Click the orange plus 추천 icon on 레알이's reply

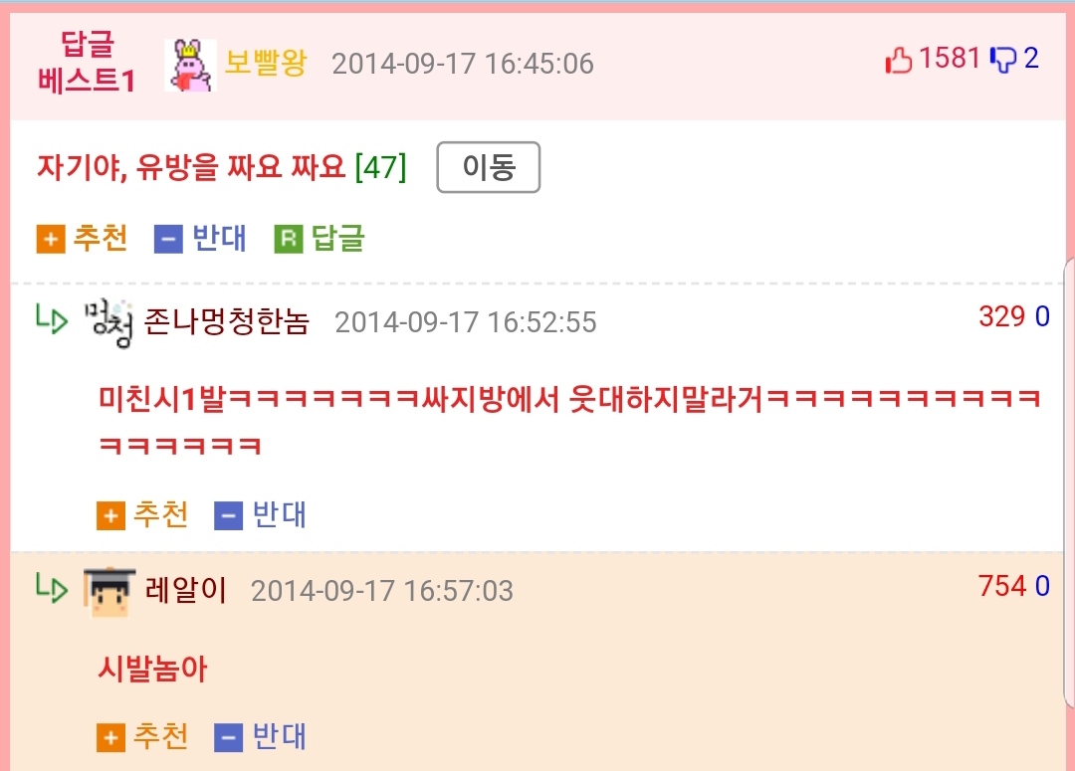click(111, 737)
